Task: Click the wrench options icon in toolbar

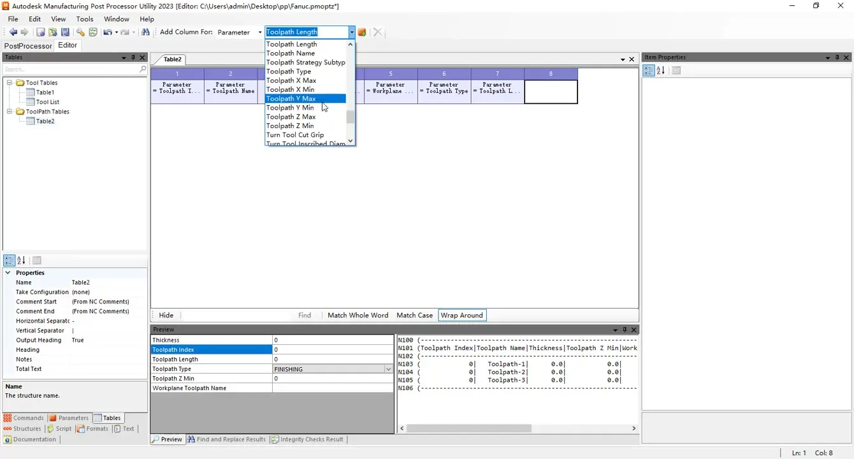Action: (80, 32)
